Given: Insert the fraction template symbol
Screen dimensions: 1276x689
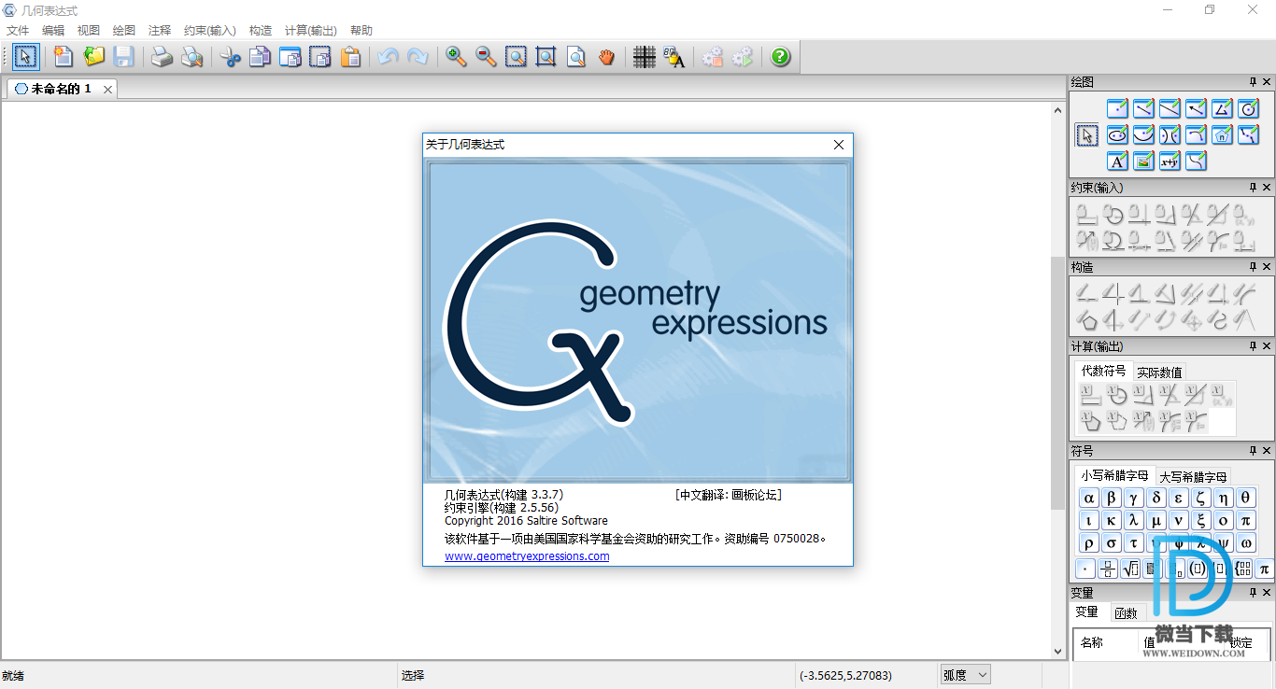Looking at the screenshot, I should click(x=1108, y=569).
